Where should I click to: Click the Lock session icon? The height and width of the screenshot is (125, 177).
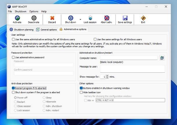point(90,18)
